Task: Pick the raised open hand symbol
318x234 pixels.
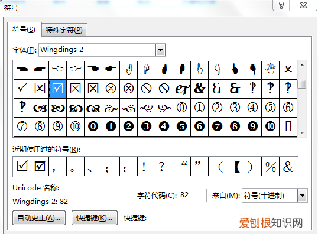Action: [x=270, y=69]
